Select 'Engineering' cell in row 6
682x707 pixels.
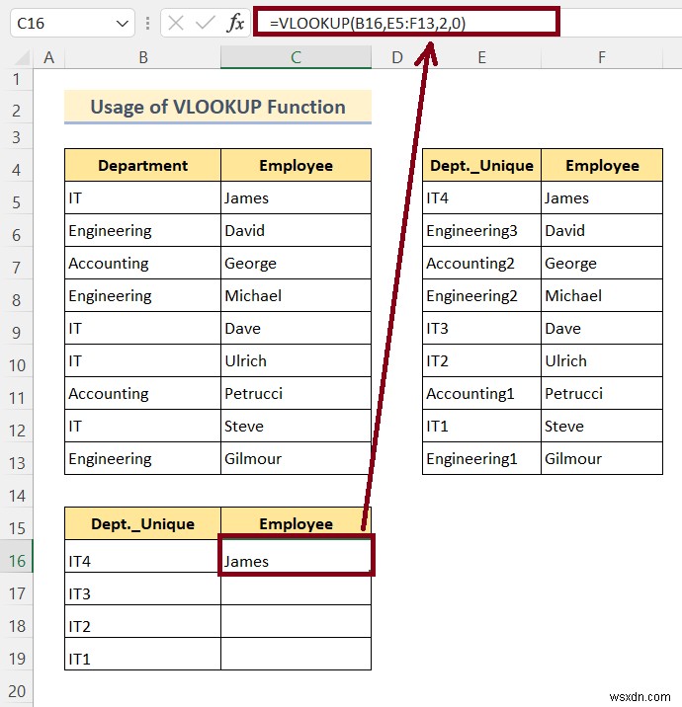[x=142, y=230]
